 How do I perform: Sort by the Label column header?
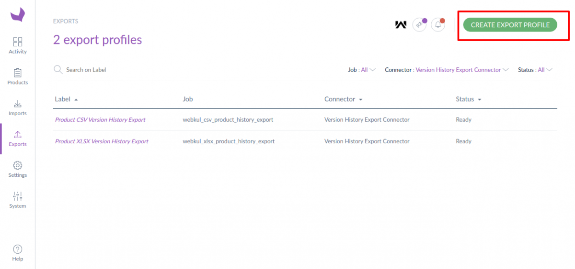(66, 99)
